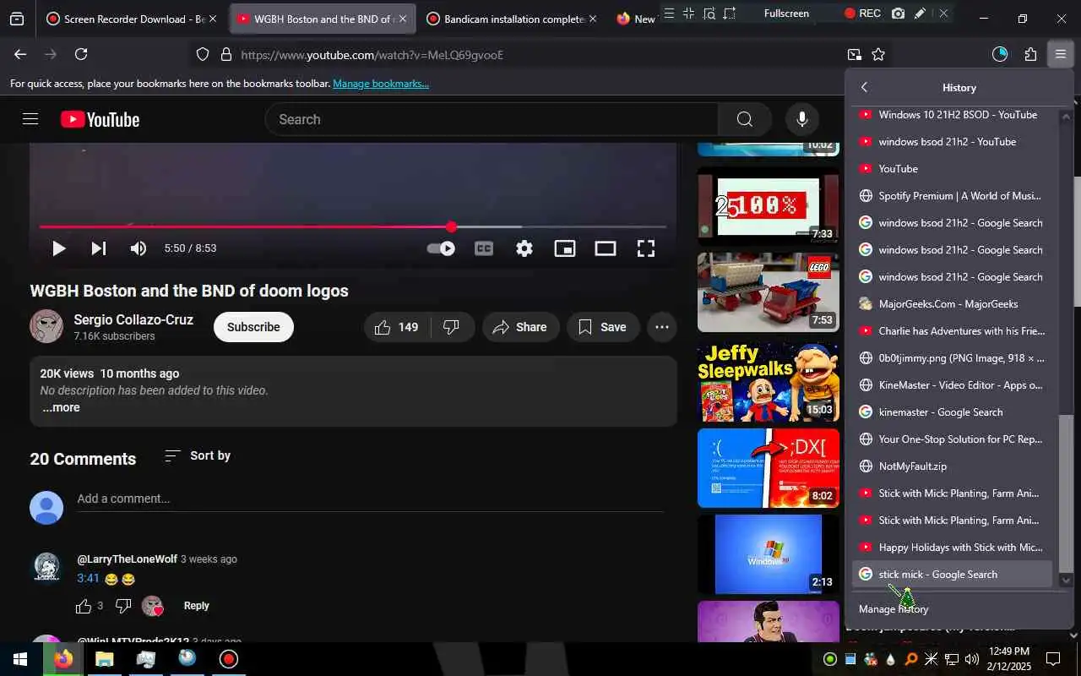
Task: Close the WGBH Boston tab
Action: (402, 19)
